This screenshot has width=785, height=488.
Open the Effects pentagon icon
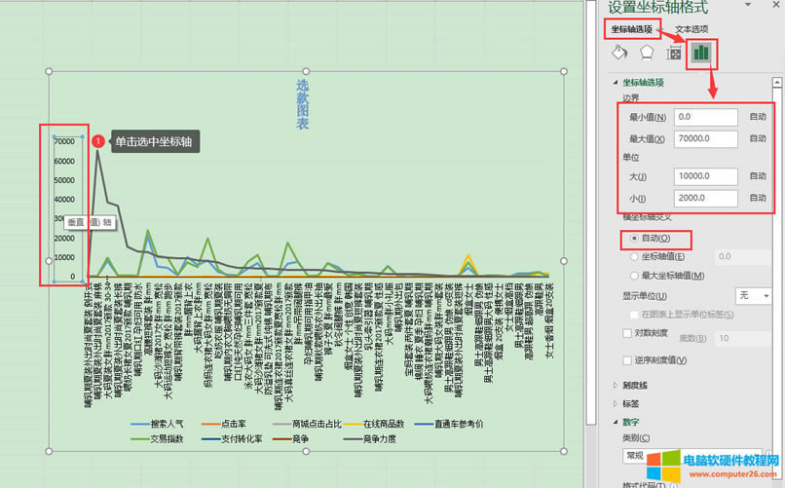click(645, 54)
